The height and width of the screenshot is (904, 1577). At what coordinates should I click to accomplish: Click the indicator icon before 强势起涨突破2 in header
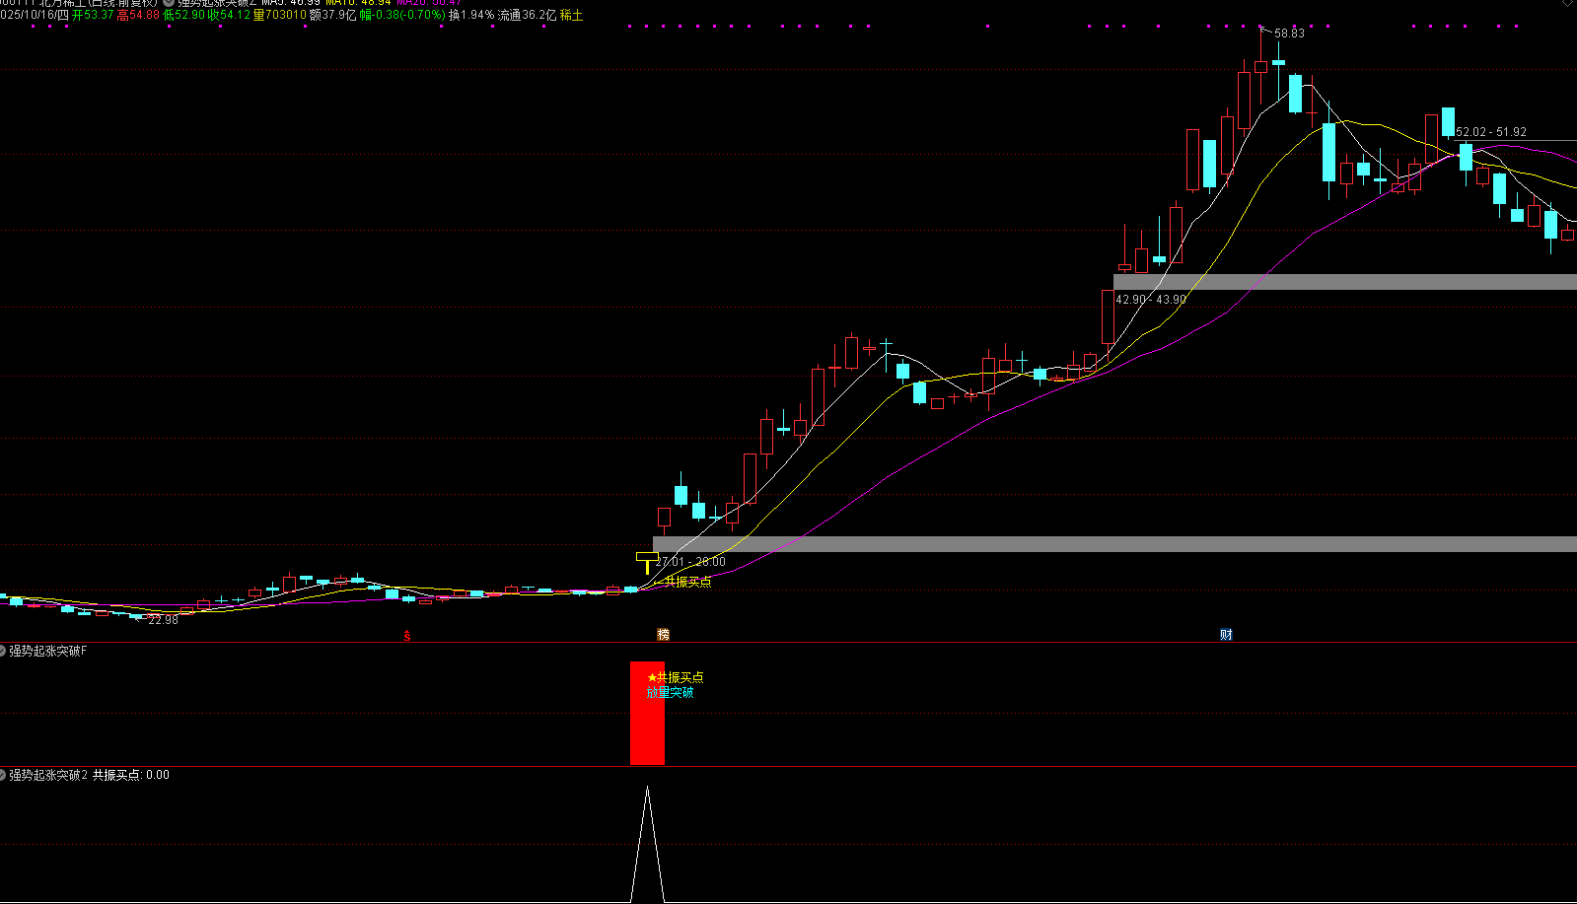(x=169, y=3)
